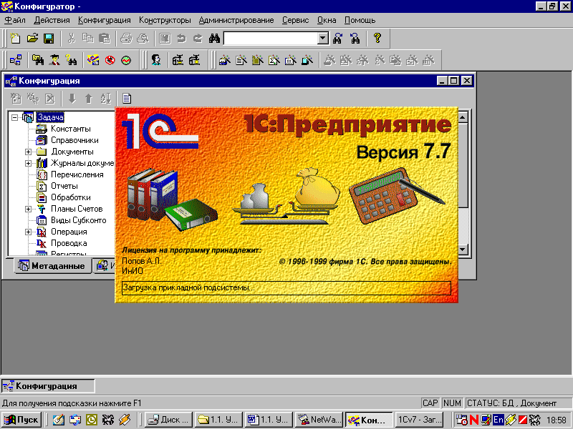Switch to the Метаданные tab
This screenshot has height=429, width=573.
[x=52, y=266]
